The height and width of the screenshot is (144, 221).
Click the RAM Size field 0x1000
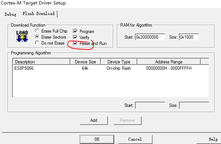click(x=189, y=37)
